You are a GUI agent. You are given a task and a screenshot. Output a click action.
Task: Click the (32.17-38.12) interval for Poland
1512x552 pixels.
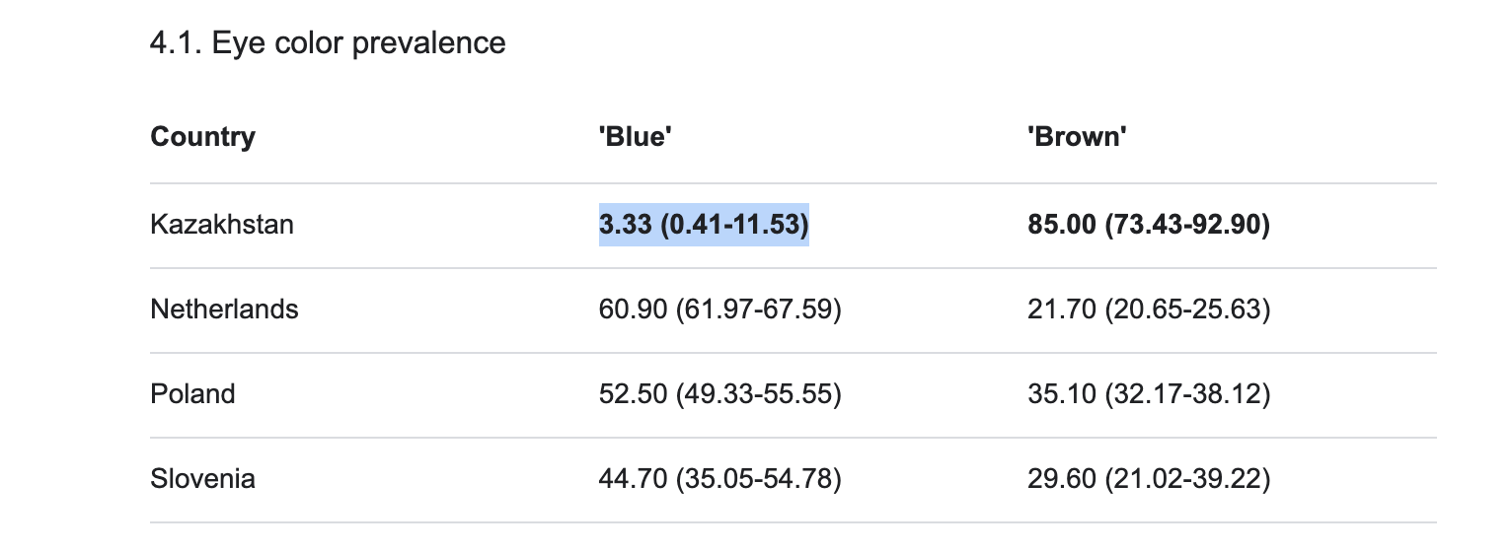(x=1187, y=394)
